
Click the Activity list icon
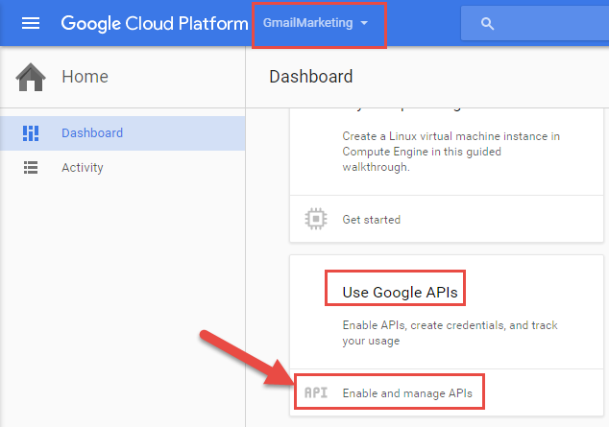point(31,168)
